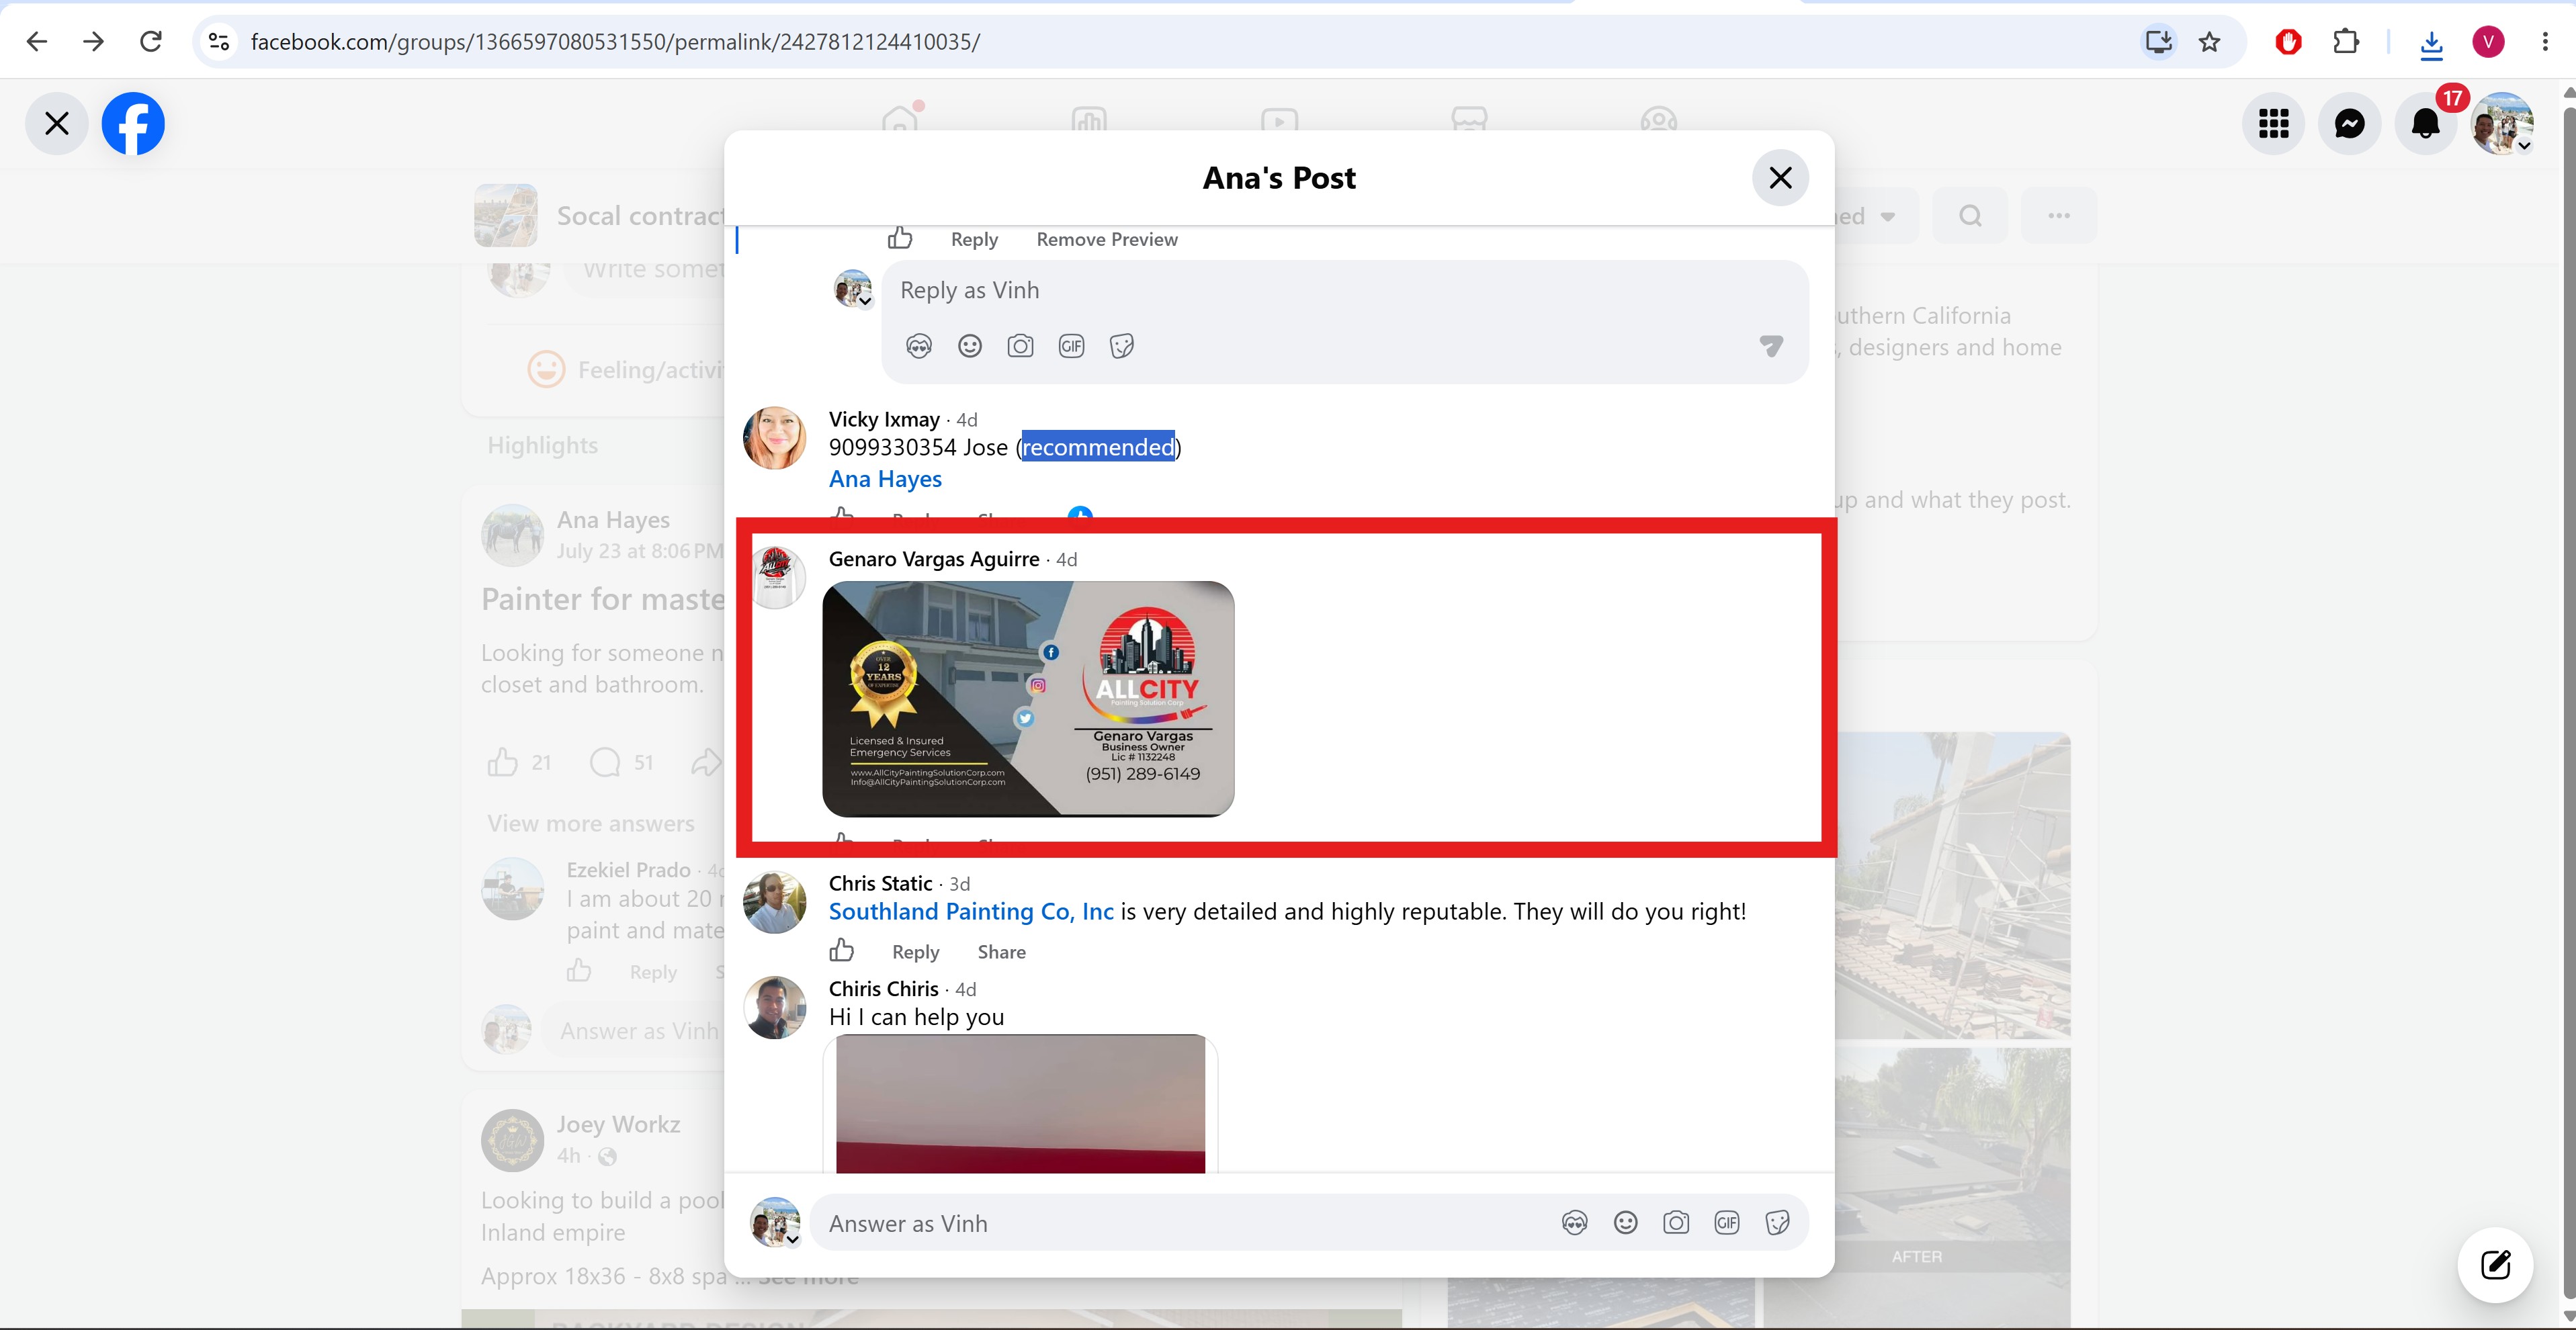Open the All City business card image
Image resolution: width=2576 pixels, height=1330 pixels.
1028,699
